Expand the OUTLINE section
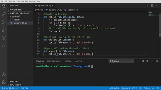Screen dimensions: 161x90 coord(20,81)
